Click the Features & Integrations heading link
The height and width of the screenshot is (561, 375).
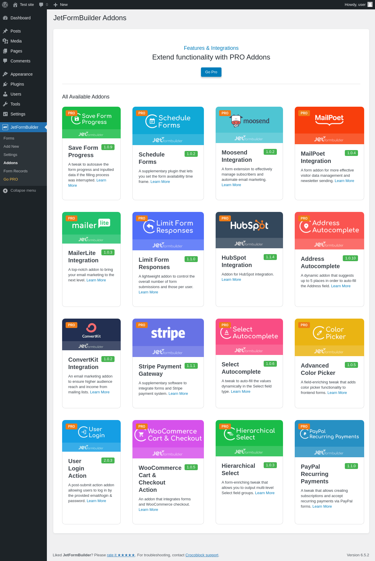pos(211,48)
